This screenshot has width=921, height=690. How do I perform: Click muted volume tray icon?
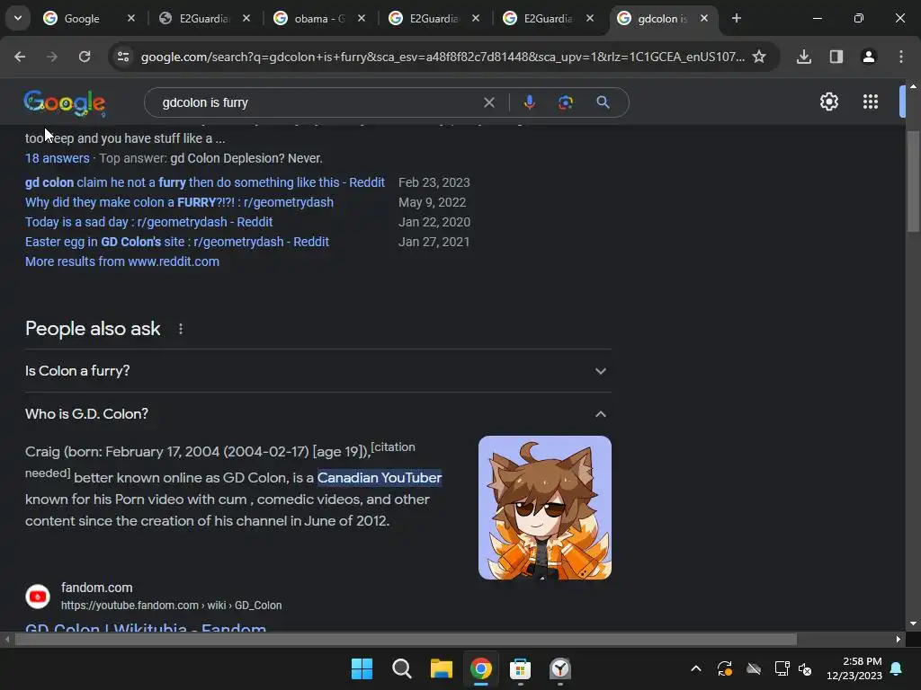pyautogui.click(x=805, y=668)
